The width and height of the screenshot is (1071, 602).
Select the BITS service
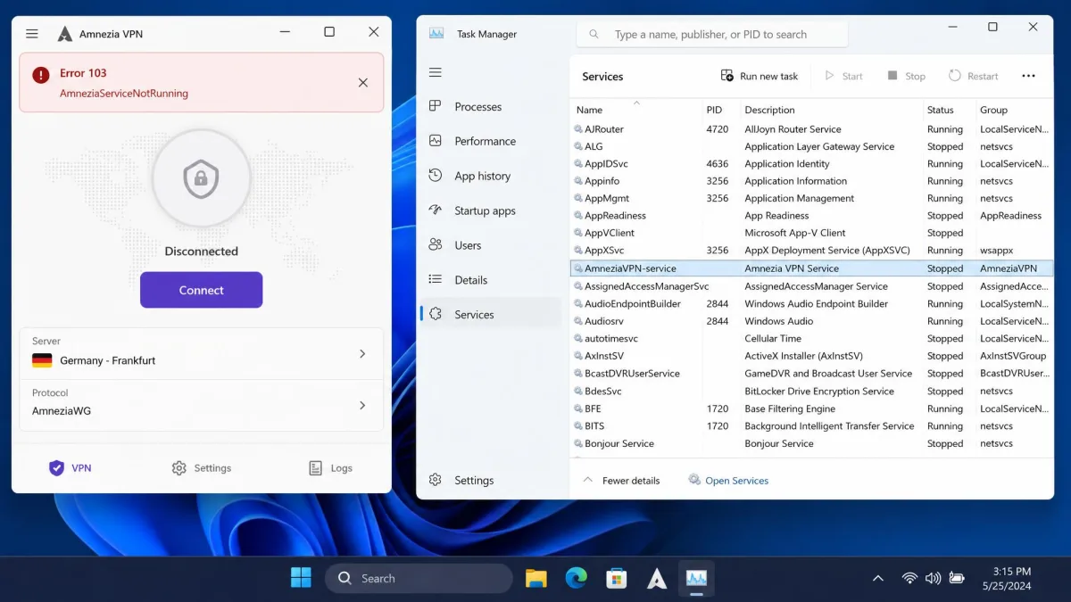click(x=811, y=426)
